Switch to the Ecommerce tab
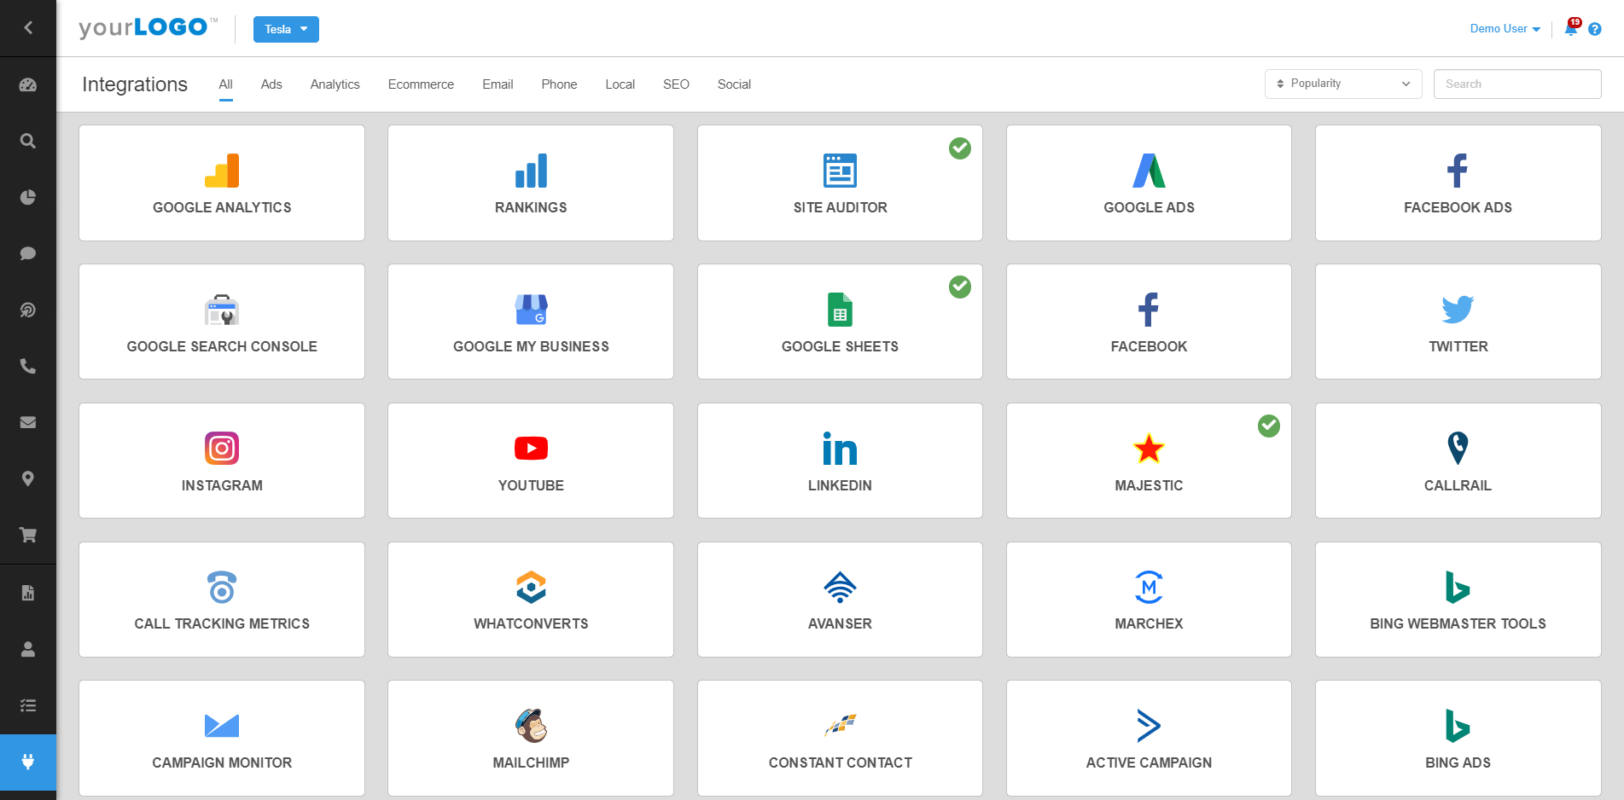This screenshot has height=800, width=1624. pos(421,84)
